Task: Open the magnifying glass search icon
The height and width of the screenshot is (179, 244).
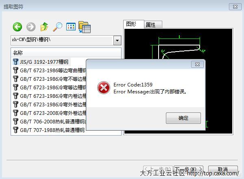Action: coord(57,27)
